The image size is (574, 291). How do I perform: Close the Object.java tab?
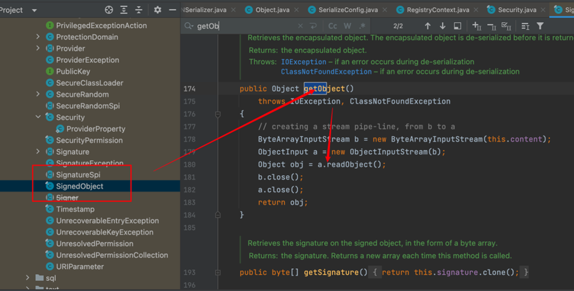pyautogui.click(x=297, y=10)
